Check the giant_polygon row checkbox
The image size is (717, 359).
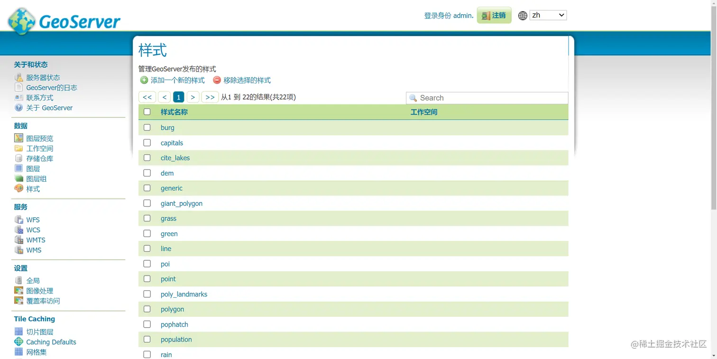pos(147,203)
